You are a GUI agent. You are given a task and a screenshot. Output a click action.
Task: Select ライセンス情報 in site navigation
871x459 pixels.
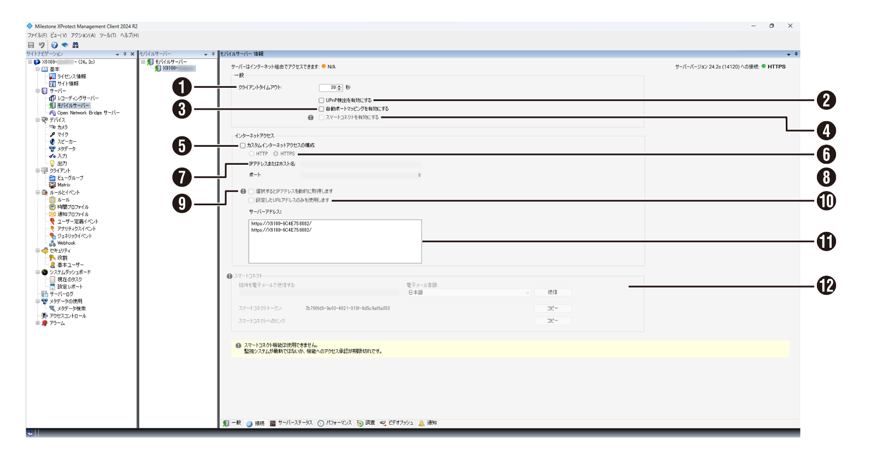point(72,76)
